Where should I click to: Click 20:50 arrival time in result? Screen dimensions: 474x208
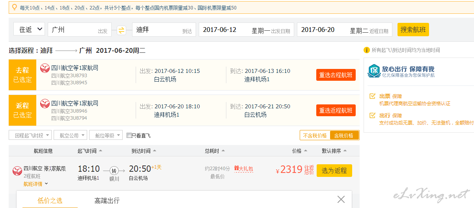pyautogui.click(x=140, y=169)
